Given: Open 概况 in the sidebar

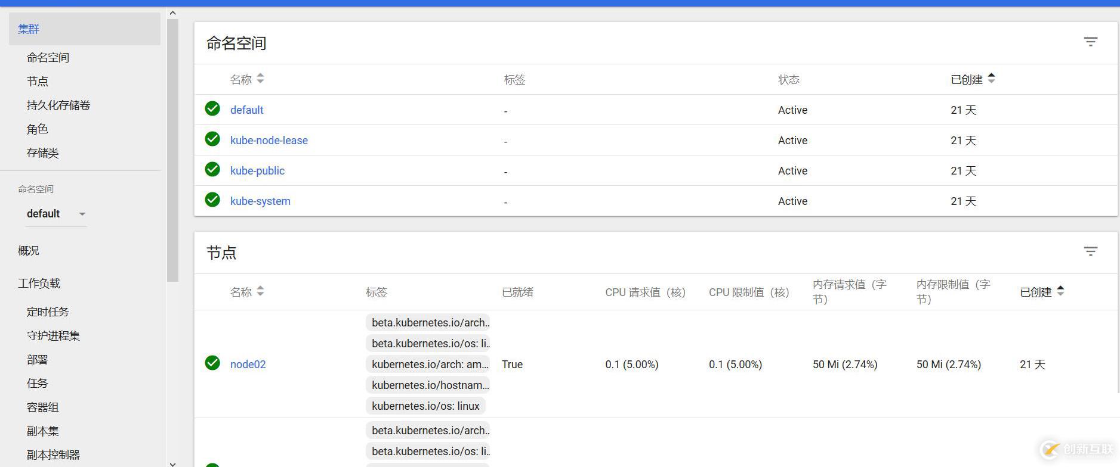Looking at the screenshot, I should pos(29,251).
